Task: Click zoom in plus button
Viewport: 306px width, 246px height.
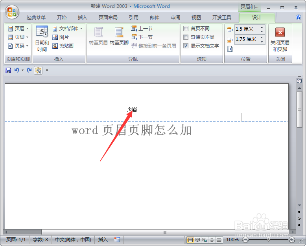Action: pyautogui.click(x=292, y=240)
